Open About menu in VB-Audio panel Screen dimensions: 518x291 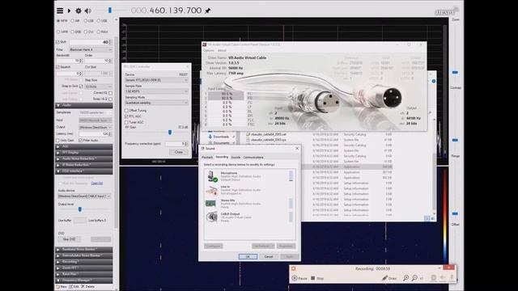coord(222,50)
